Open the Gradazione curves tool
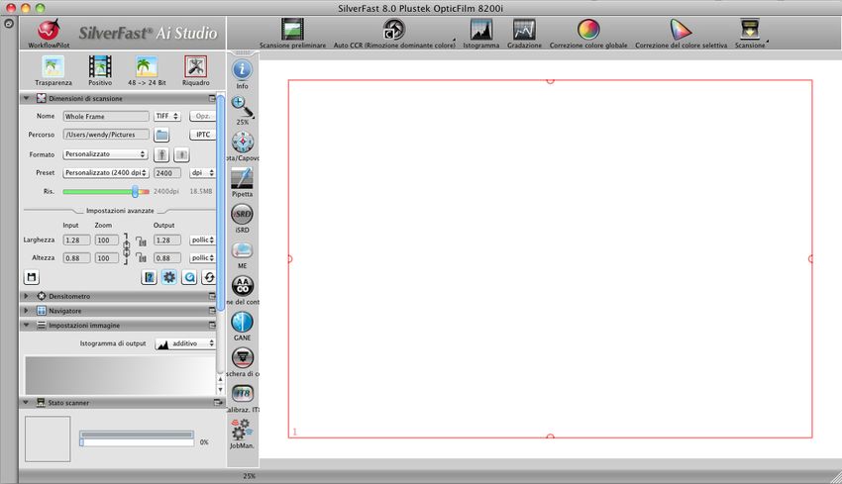Screen dimensions: 842x484 (524, 30)
